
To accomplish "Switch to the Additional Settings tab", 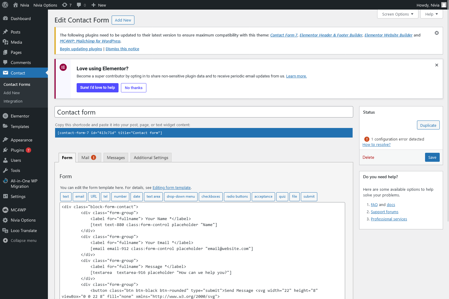I will tap(151, 158).
